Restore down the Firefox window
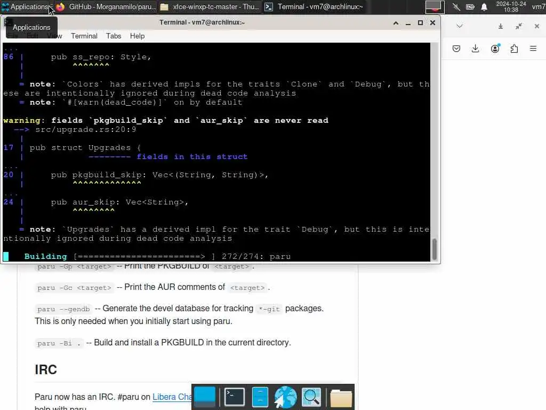The image size is (546, 410). pos(519,26)
